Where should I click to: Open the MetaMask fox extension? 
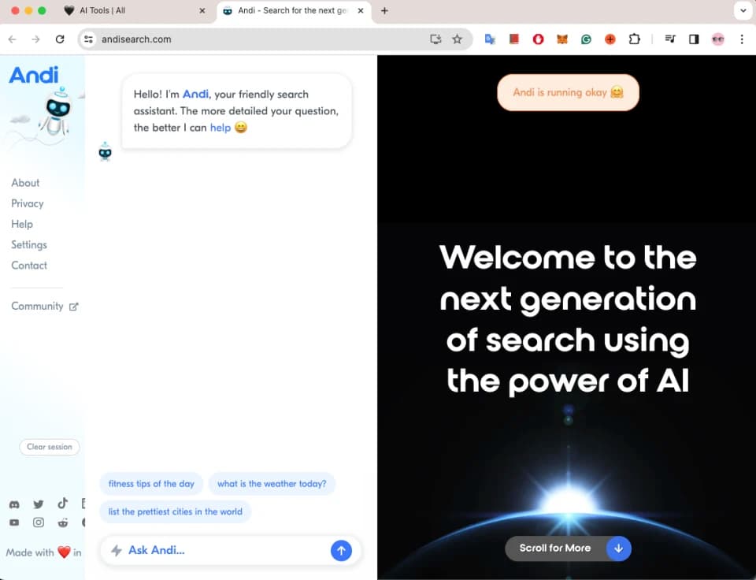[x=562, y=39]
